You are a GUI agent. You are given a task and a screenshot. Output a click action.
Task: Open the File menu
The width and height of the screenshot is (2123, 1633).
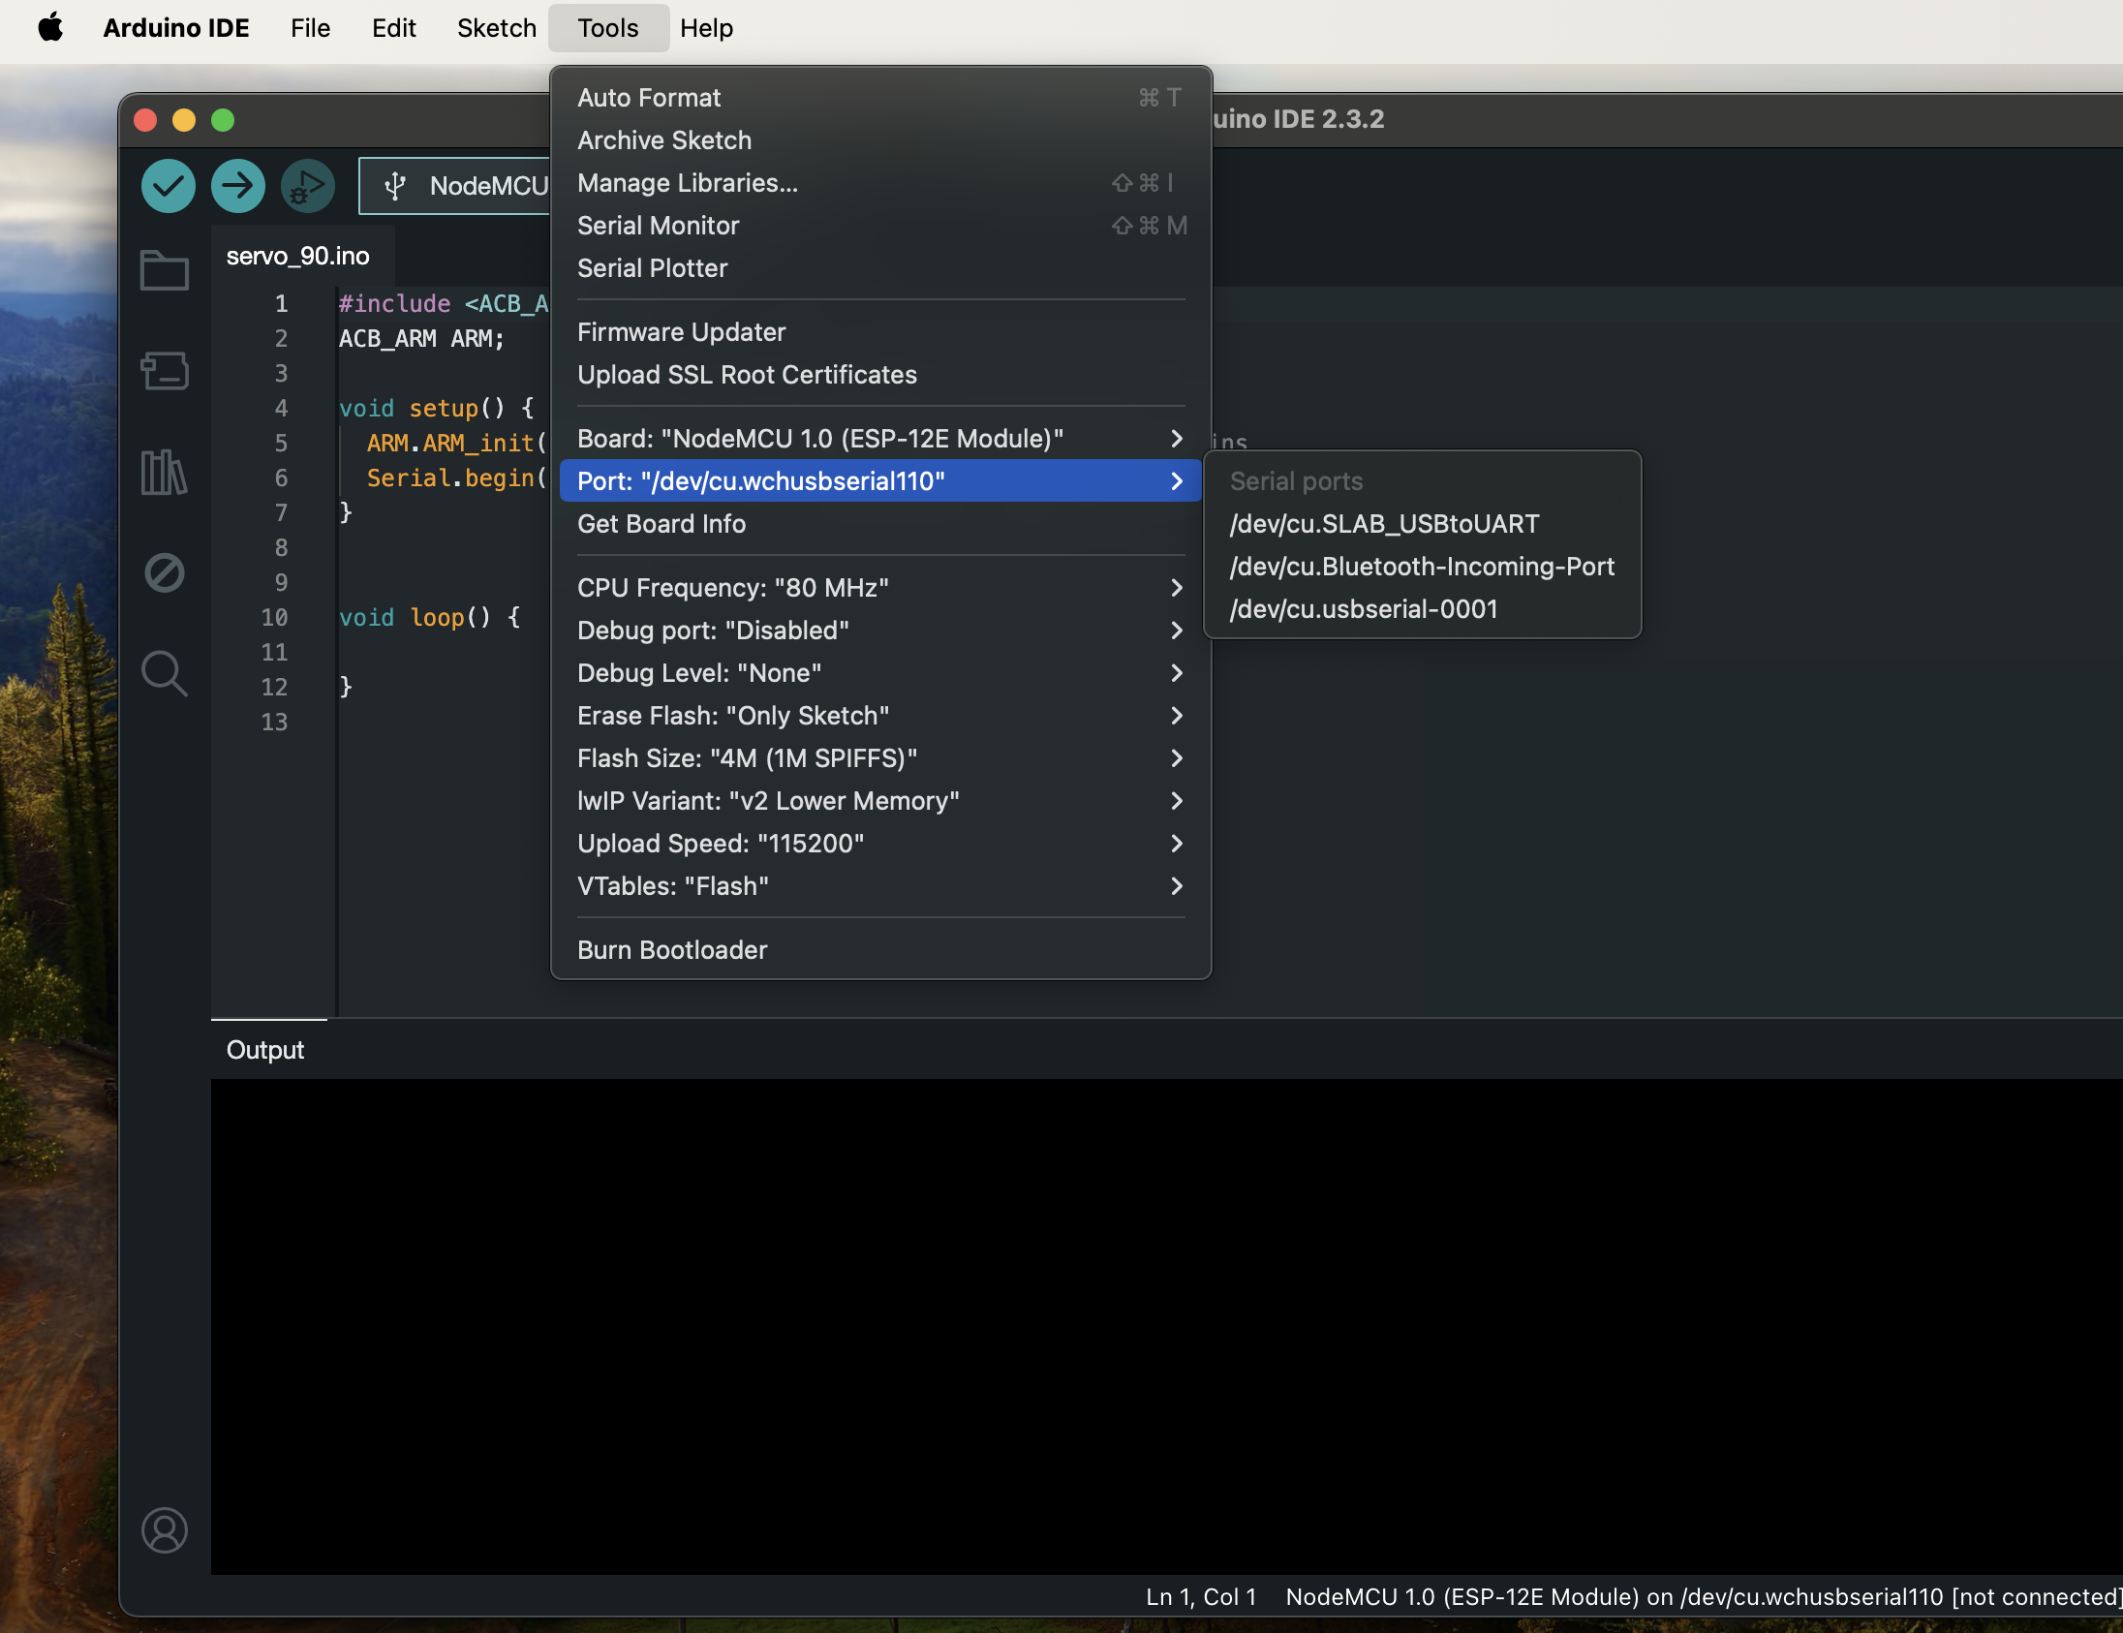310,27
